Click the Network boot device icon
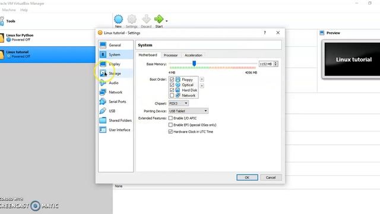The width and height of the screenshot is (380, 214). click(x=178, y=95)
